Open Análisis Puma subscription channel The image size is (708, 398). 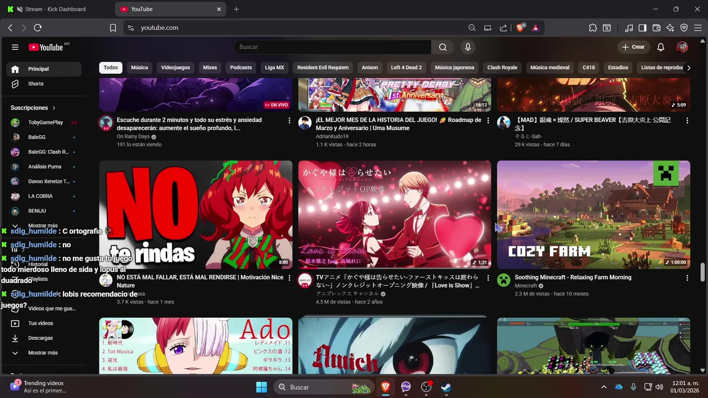(44, 166)
